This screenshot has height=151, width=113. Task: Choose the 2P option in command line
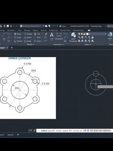click(x=88, y=130)
